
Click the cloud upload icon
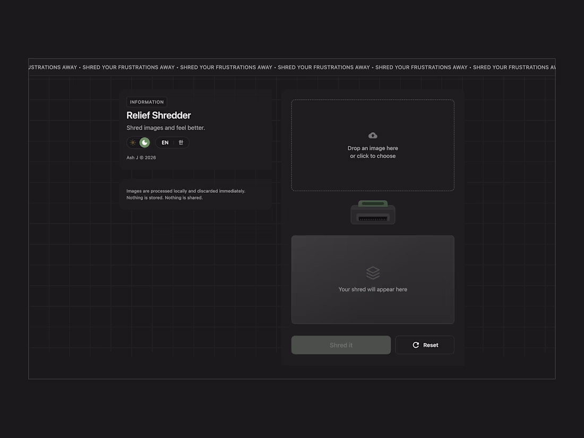(372, 135)
